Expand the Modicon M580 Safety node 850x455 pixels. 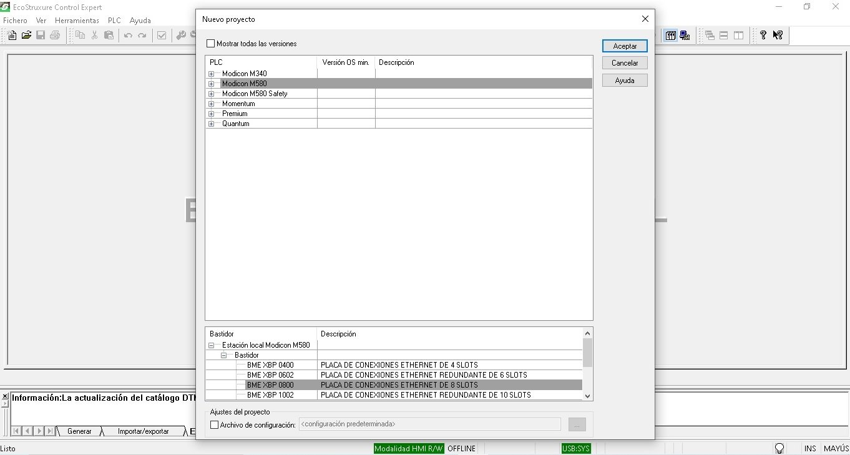(x=211, y=94)
